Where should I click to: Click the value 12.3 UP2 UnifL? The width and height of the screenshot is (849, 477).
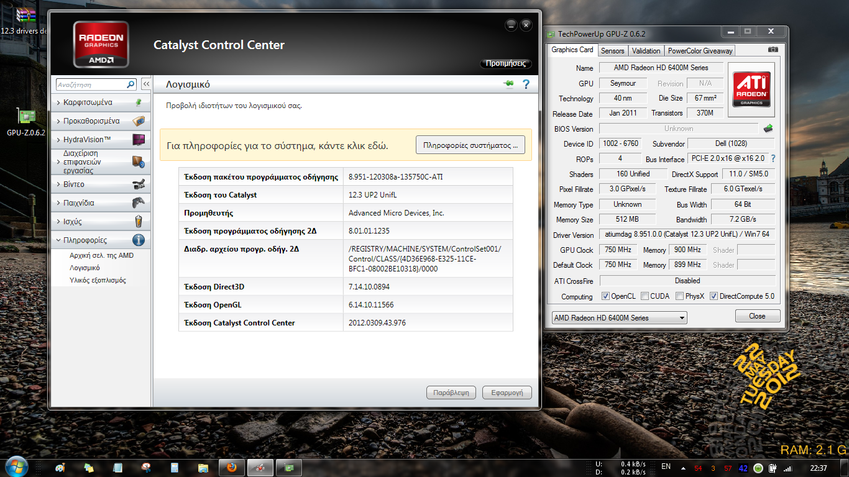click(x=373, y=195)
